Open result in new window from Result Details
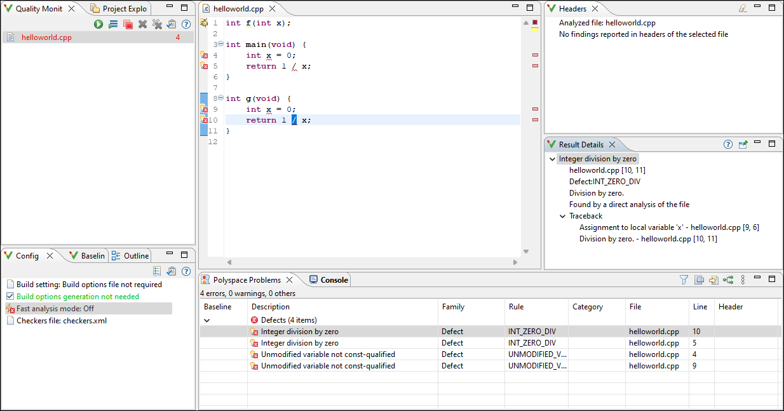The width and height of the screenshot is (784, 411). (x=743, y=144)
